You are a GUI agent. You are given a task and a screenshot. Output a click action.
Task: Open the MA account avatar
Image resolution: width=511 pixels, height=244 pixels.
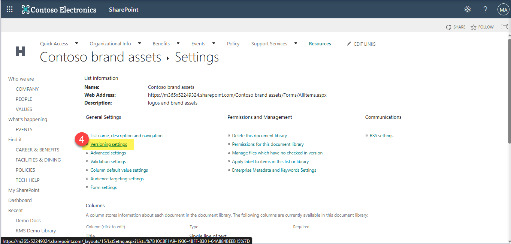503,9
